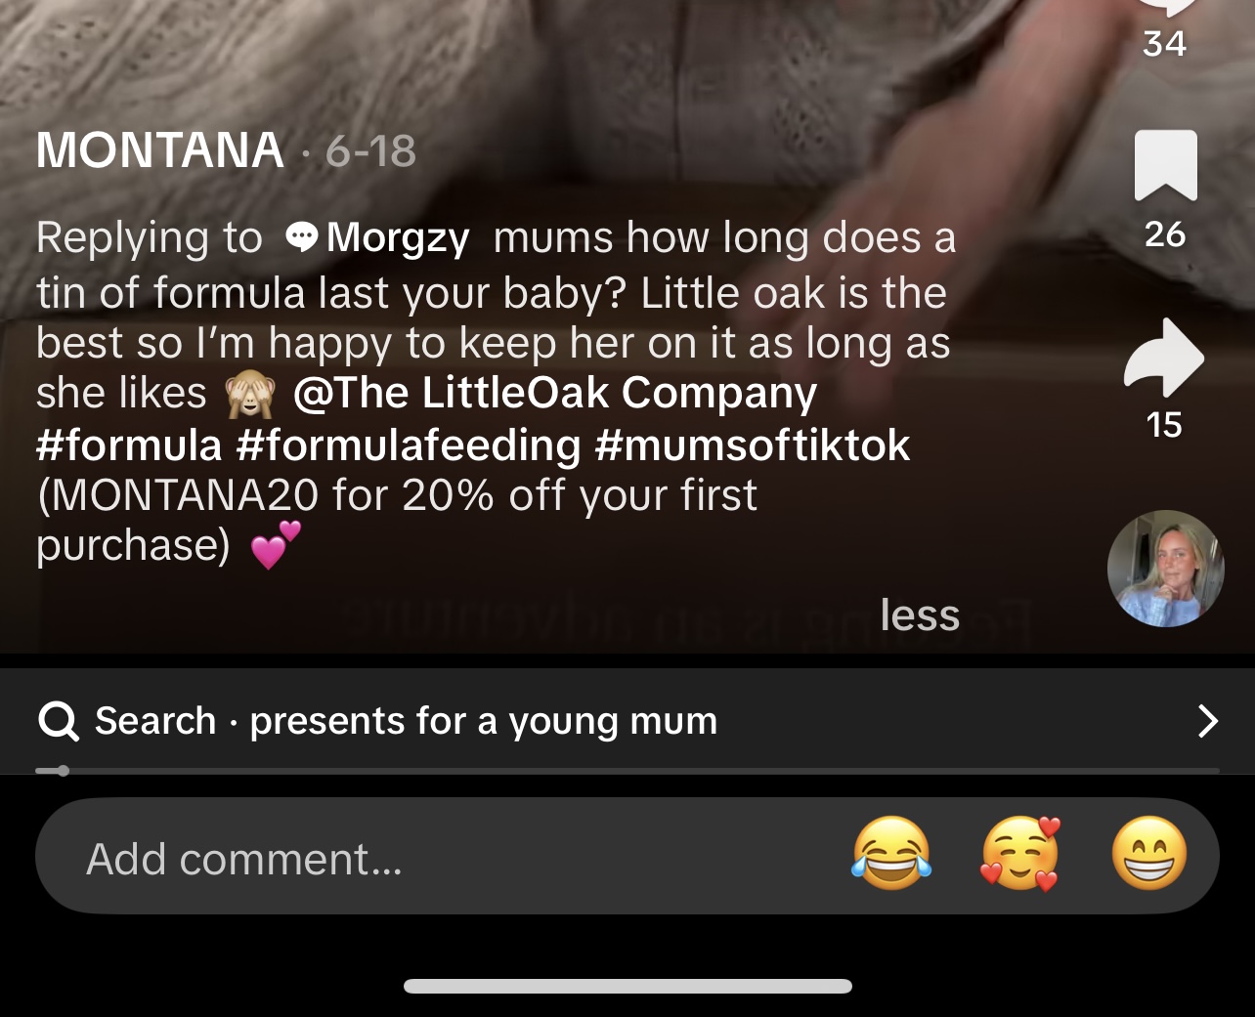
Task: Tap the speech bubble icon before Morgzy
Action: [302, 236]
